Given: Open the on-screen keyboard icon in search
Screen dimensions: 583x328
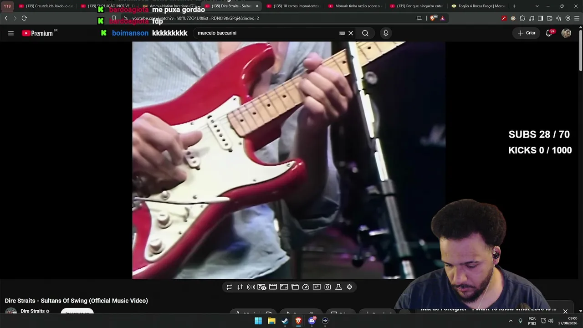Looking at the screenshot, I should click(342, 33).
